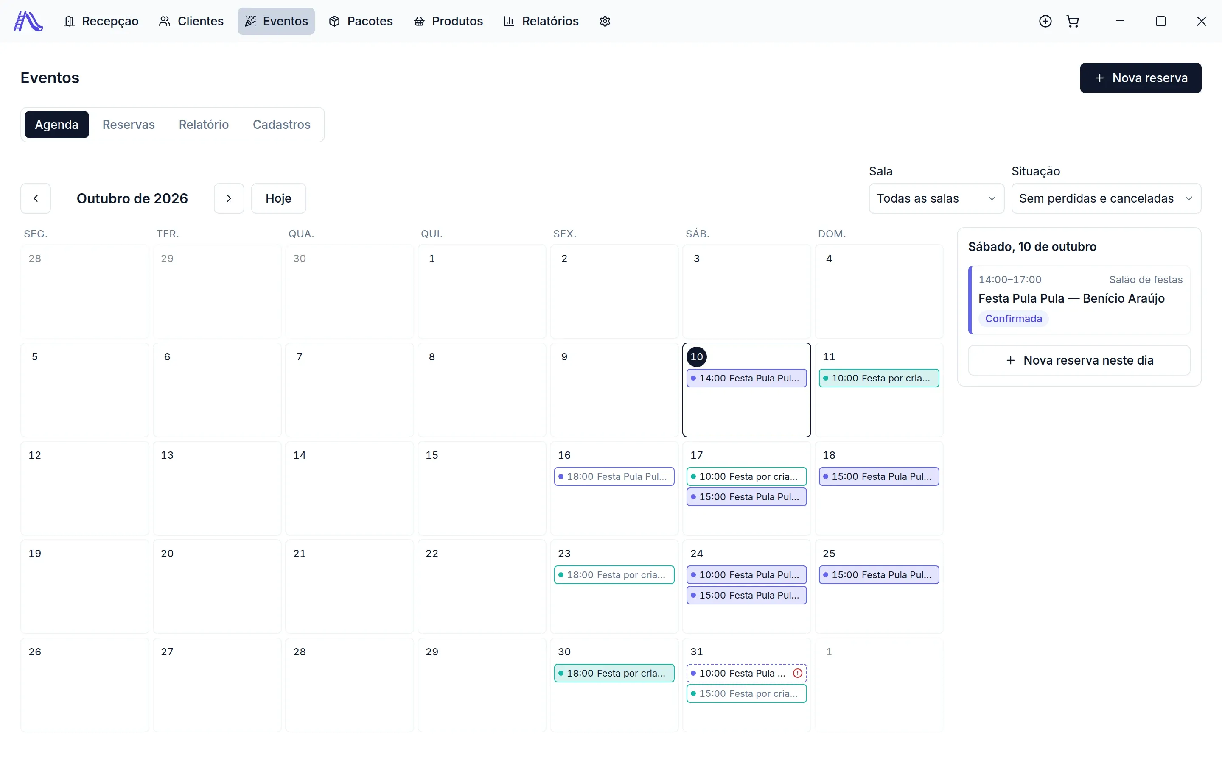
Task: Click 'Nova reserva neste dia' button
Action: 1079,360
